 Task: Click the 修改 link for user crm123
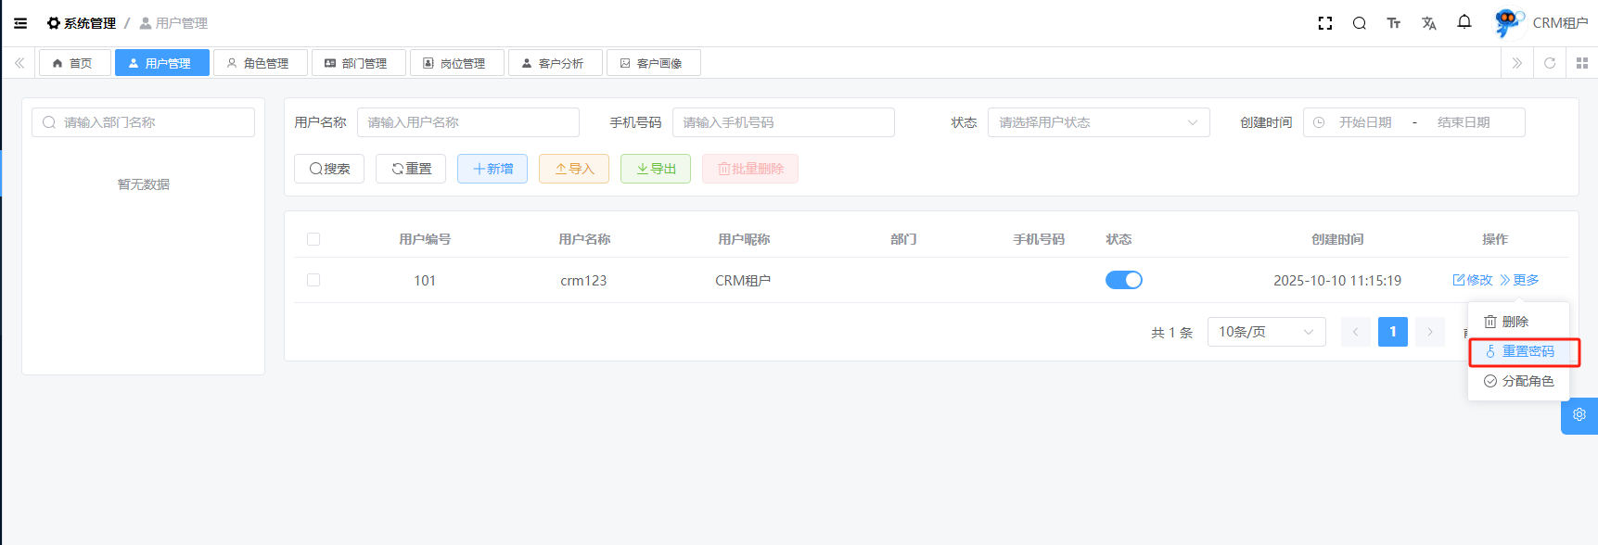click(1473, 280)
